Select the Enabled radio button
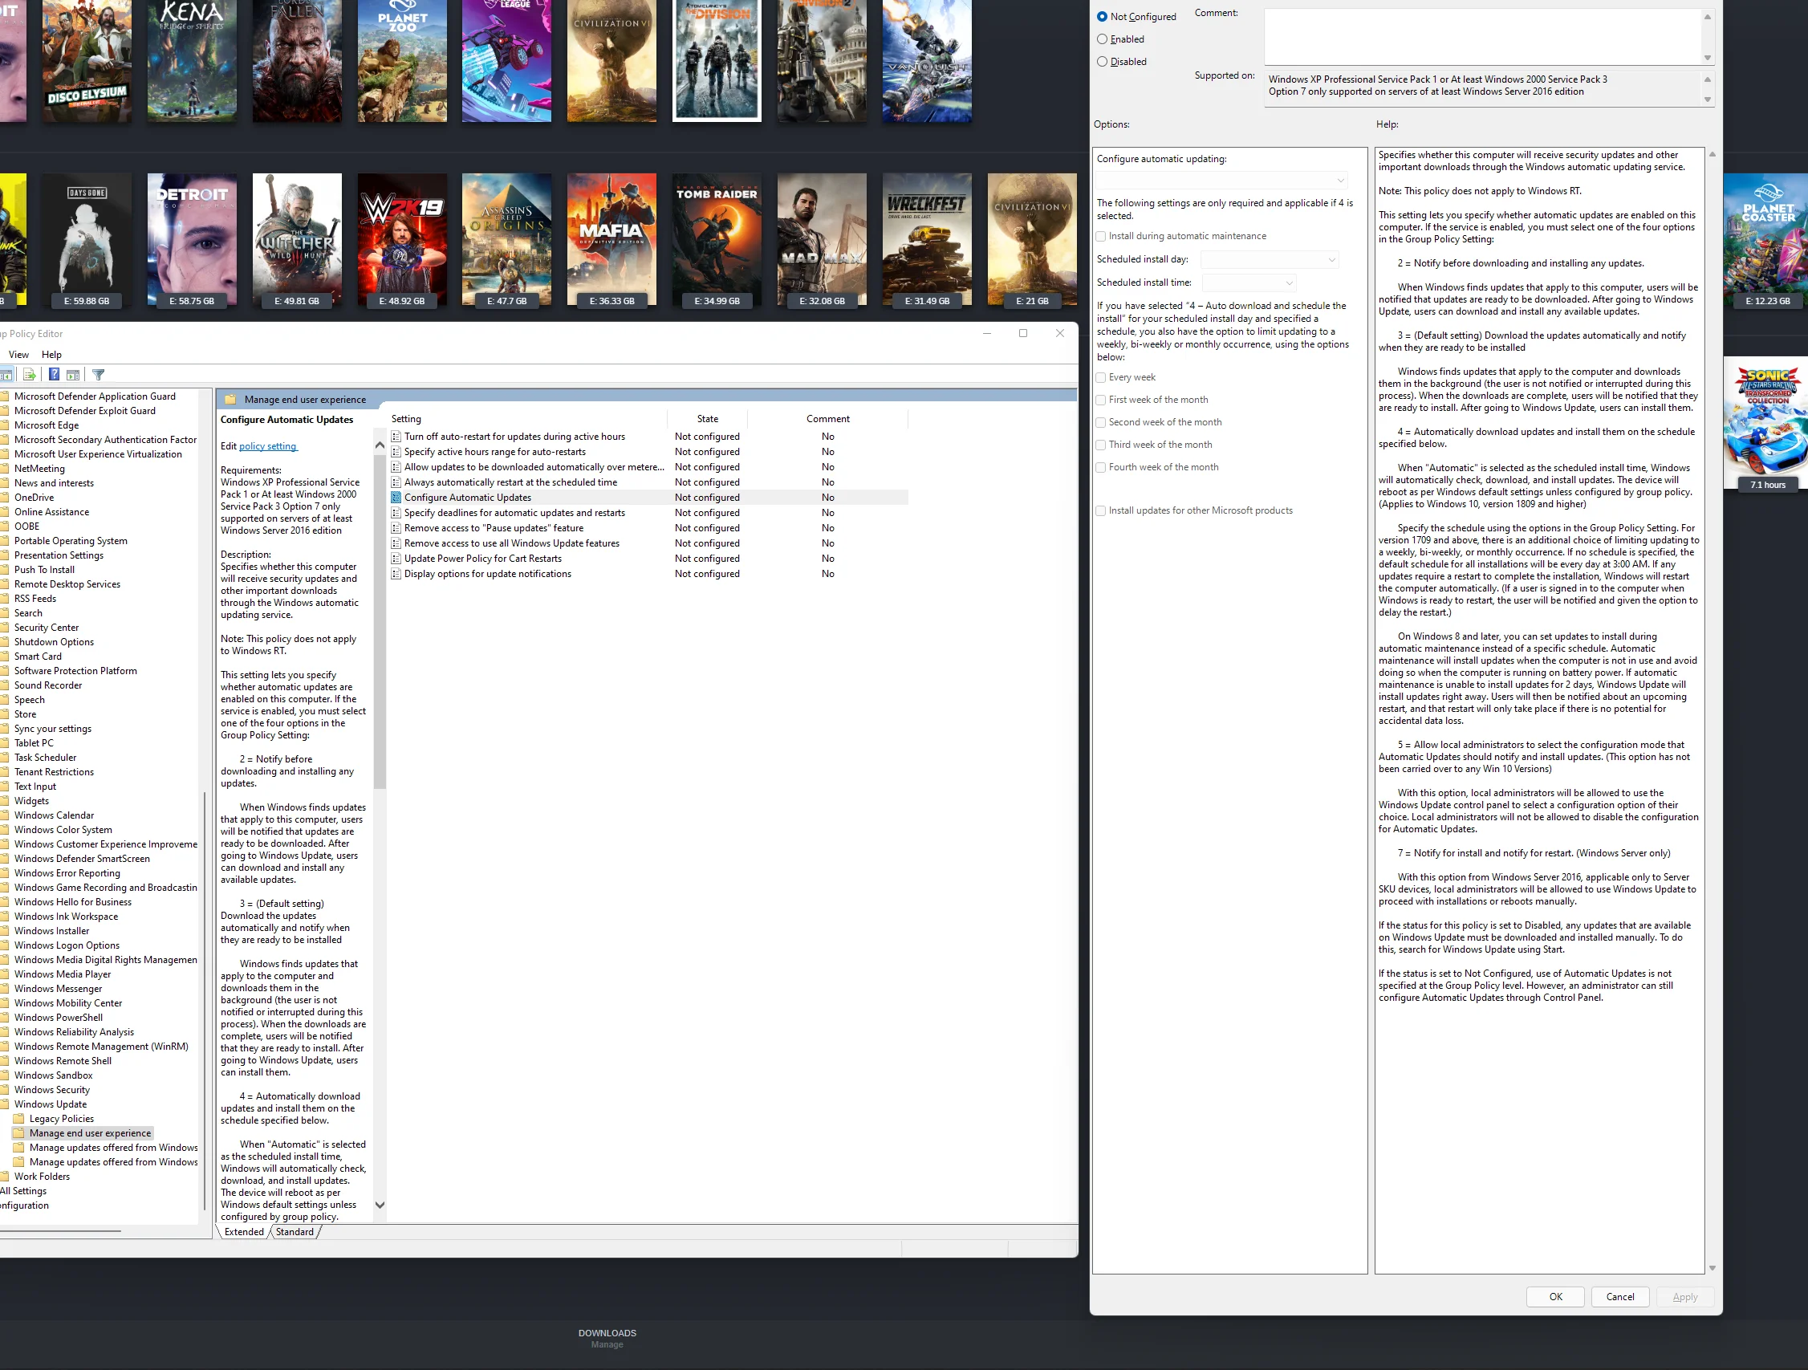 pyautogui.click(x=1102, y=39)
